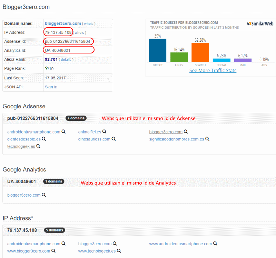Click search icon next to androidentusmartphone.com in Adsense list
Viewport: 276px width, 258px height.
tap(63, 132)
